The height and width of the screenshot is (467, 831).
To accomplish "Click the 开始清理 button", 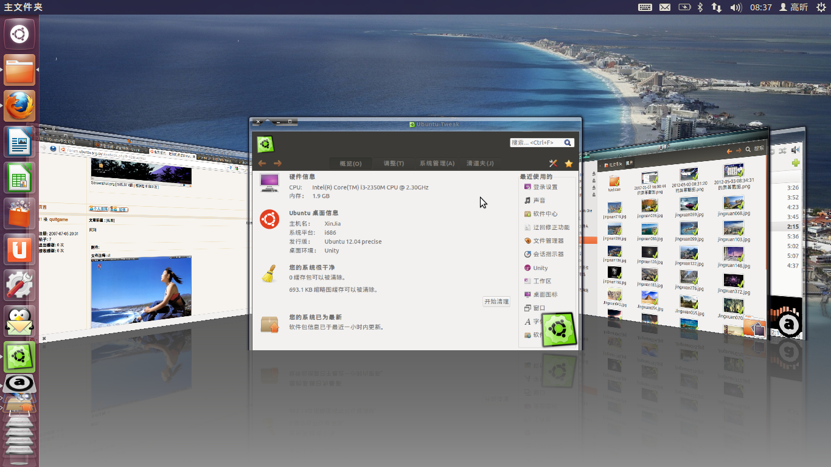I will pos(496,302).
